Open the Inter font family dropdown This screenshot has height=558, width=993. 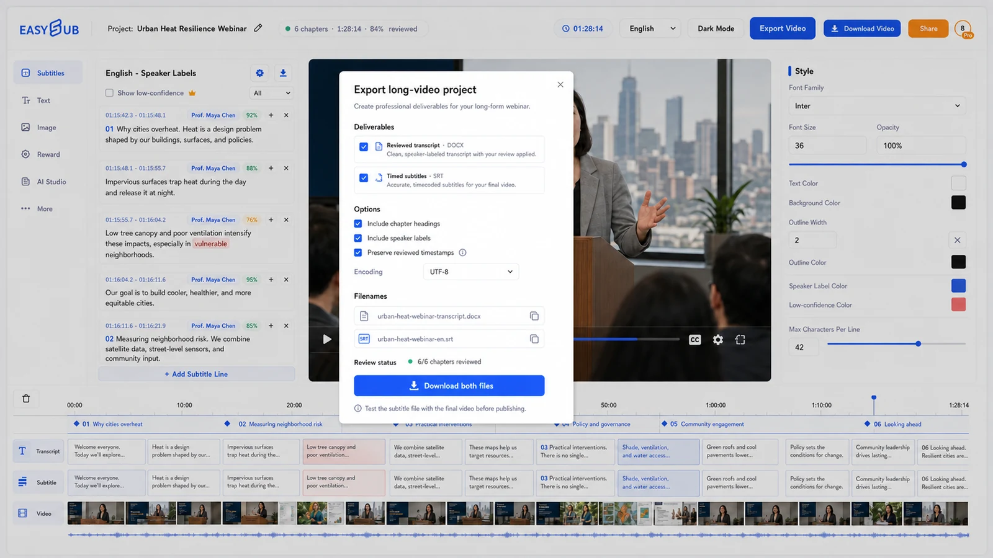click(x=877, y=106)
